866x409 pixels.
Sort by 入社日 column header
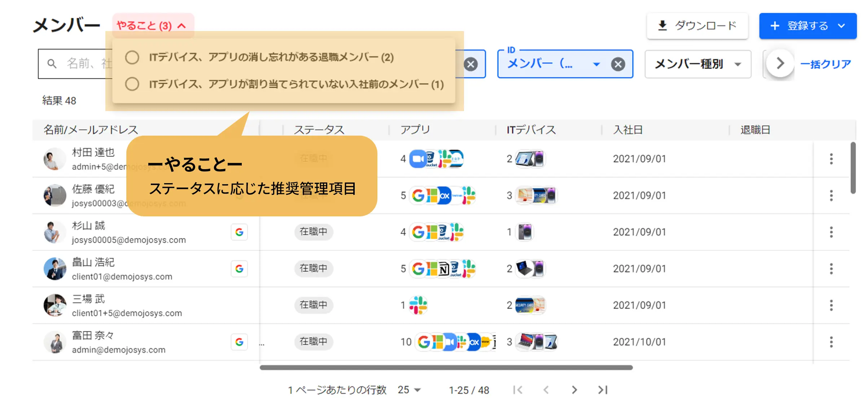[628, 129]
